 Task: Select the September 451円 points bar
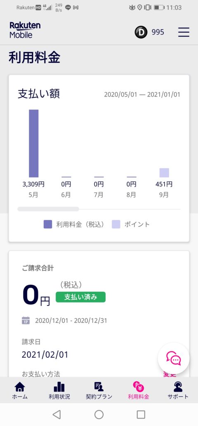(x=164, y=173)
